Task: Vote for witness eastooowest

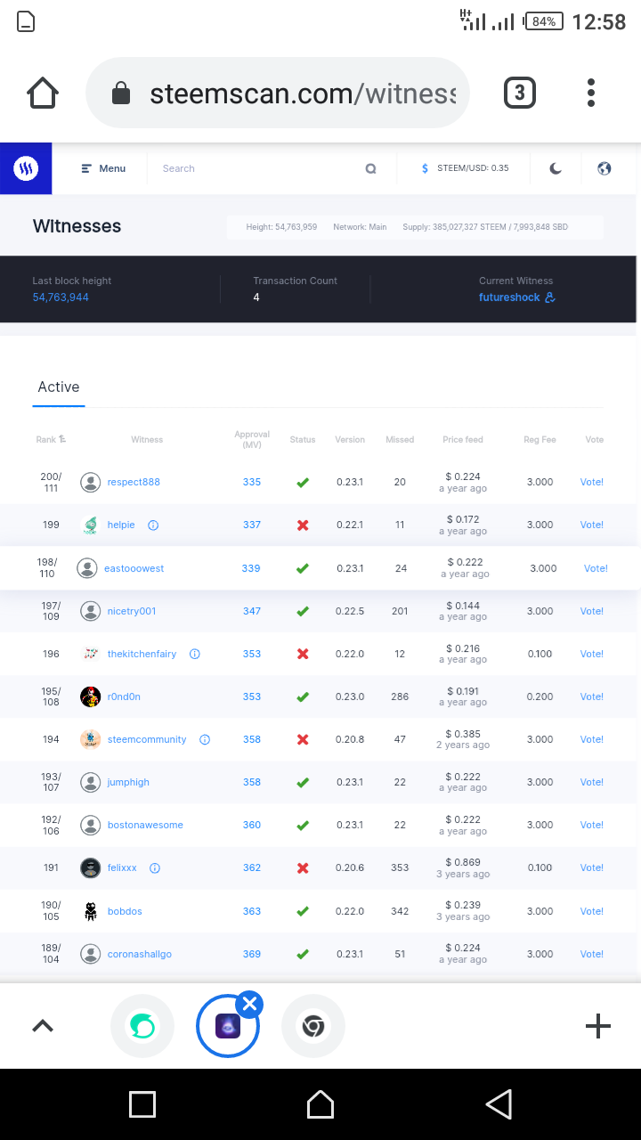Action: tap(596, 568)
